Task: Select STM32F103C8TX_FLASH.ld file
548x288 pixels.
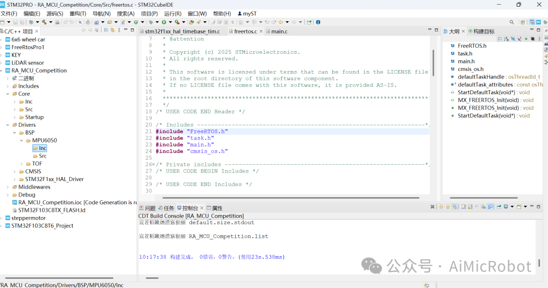Action: pyautogui.click(x=49, y=210)
